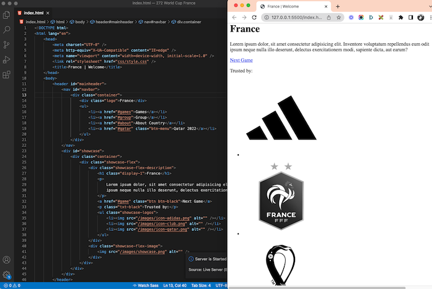This screenshot has width=432, height=289.
Task: Reload the France page in the browser
Action: coord(254,17)
